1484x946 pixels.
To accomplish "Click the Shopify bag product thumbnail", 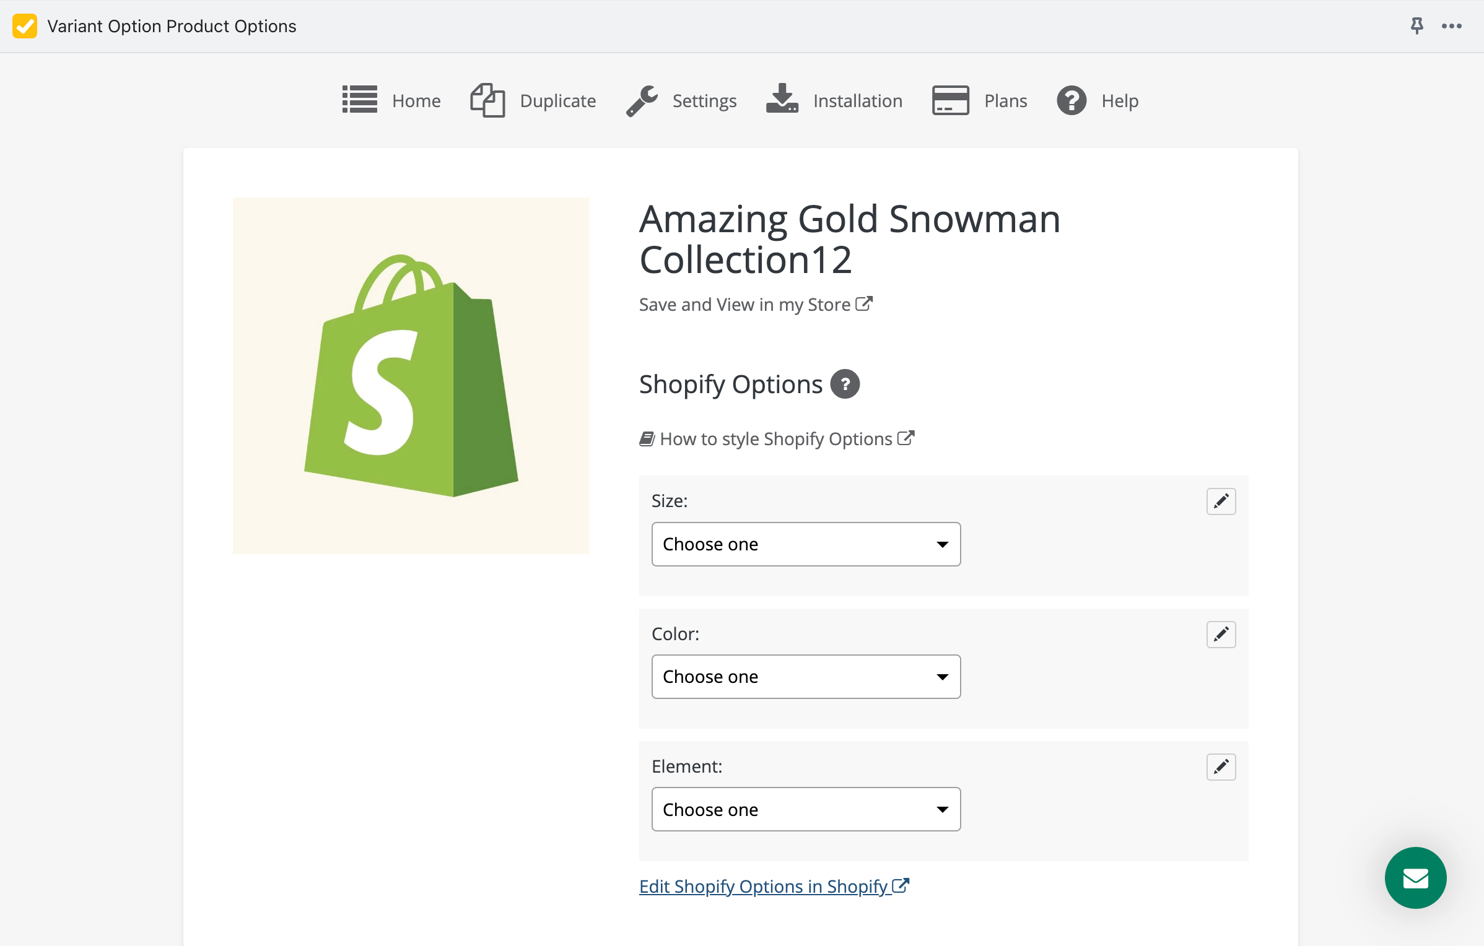I will (411, 375).
